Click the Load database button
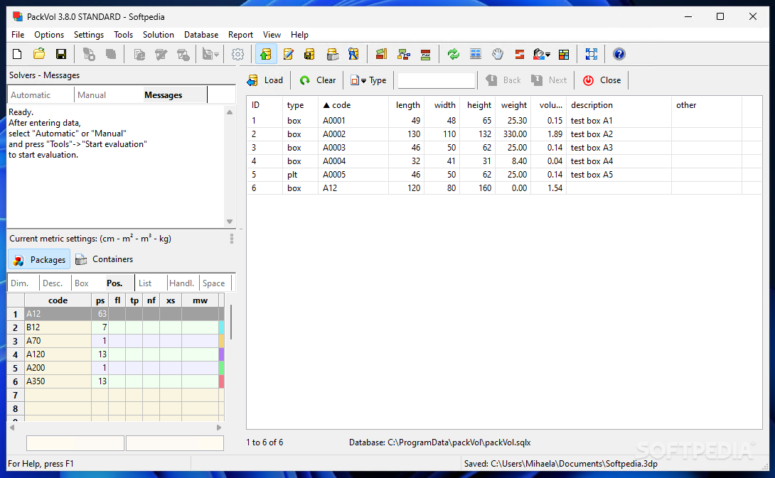Viewport: 775px width, 478px height. [x=265, y=80]
